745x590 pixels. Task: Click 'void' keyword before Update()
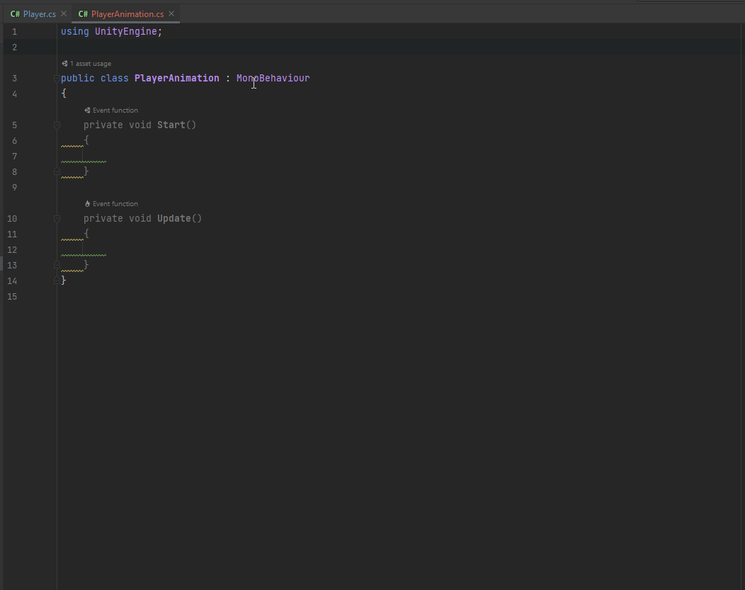[140, 219]
